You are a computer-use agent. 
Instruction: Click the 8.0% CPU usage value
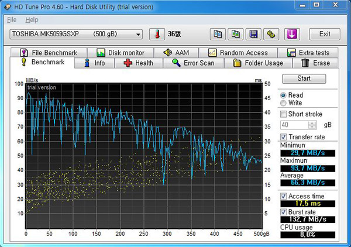308,235
